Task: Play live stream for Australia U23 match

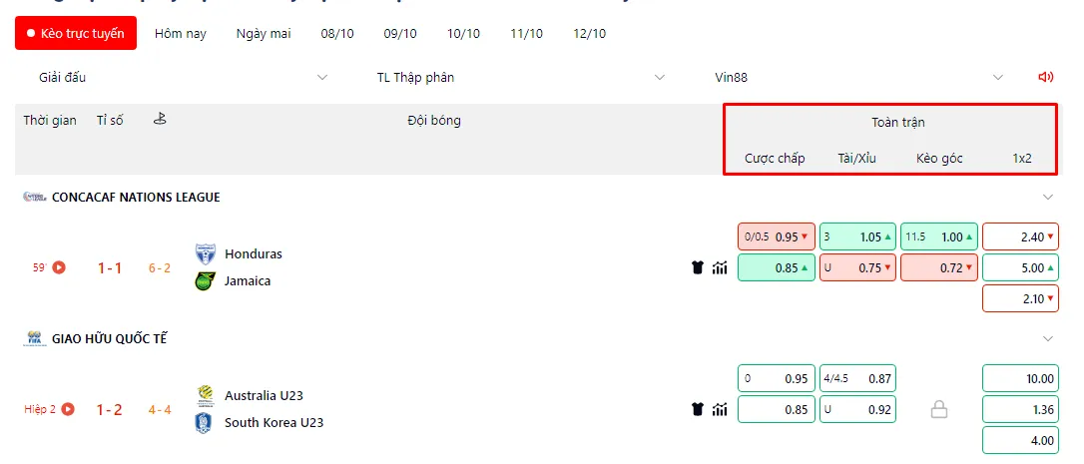Action: coord(68,409)
